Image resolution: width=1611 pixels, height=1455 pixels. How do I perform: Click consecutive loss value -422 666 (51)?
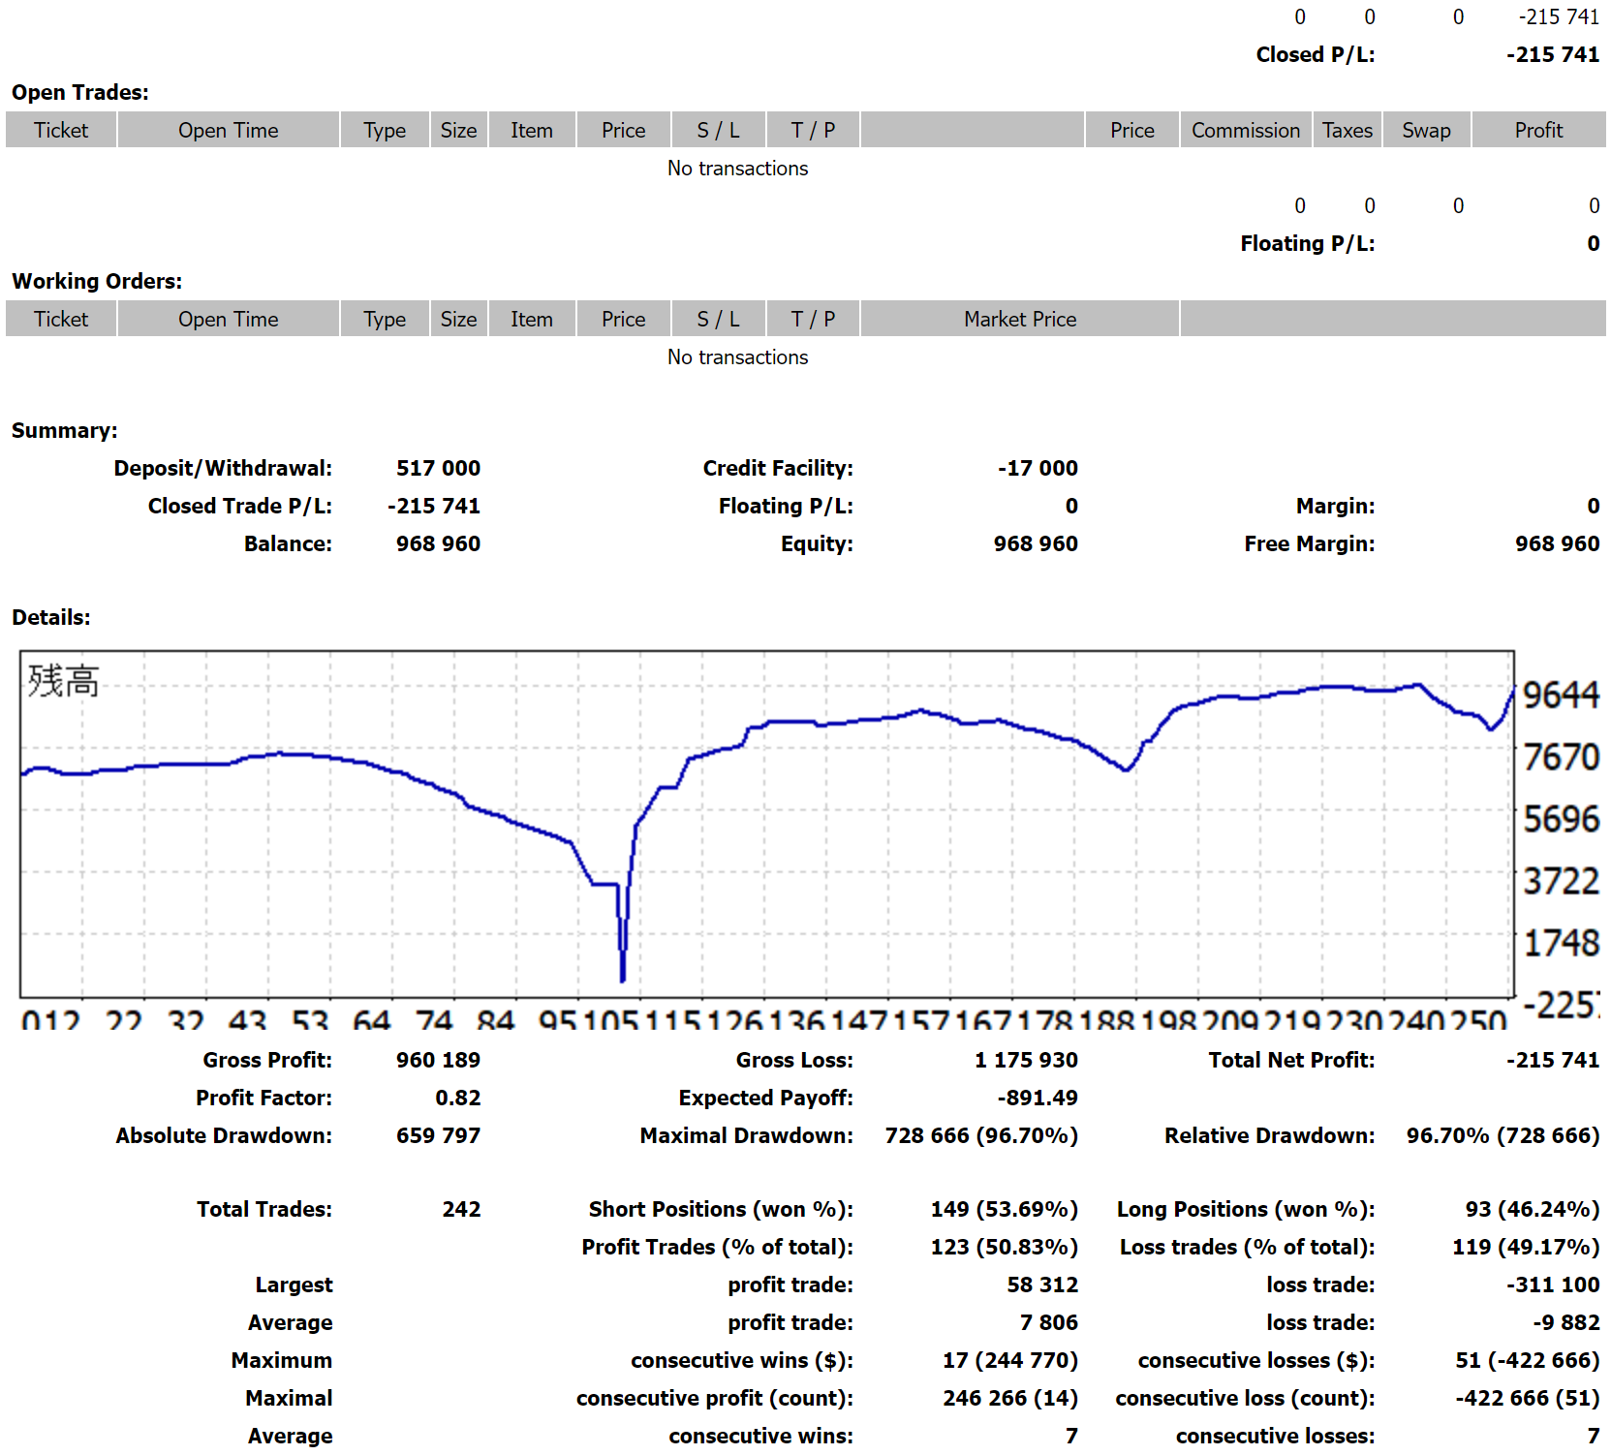(1528, 1398)
